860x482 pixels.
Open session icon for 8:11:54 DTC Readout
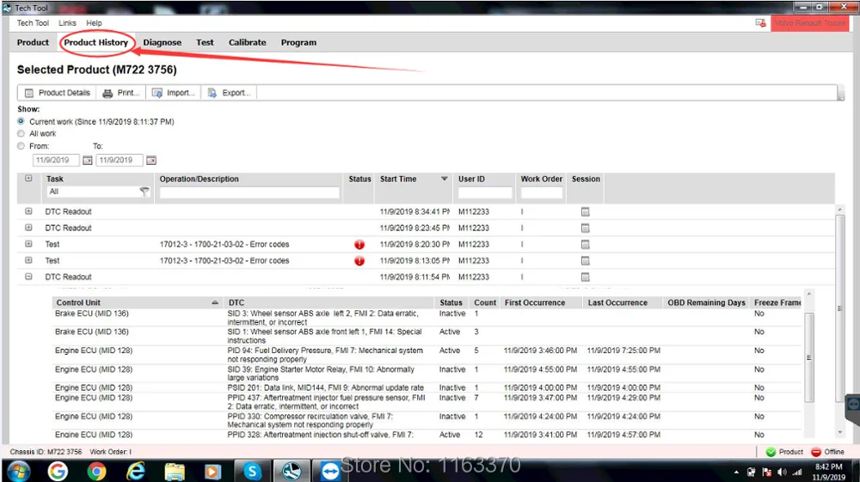(x=585, y=278)
